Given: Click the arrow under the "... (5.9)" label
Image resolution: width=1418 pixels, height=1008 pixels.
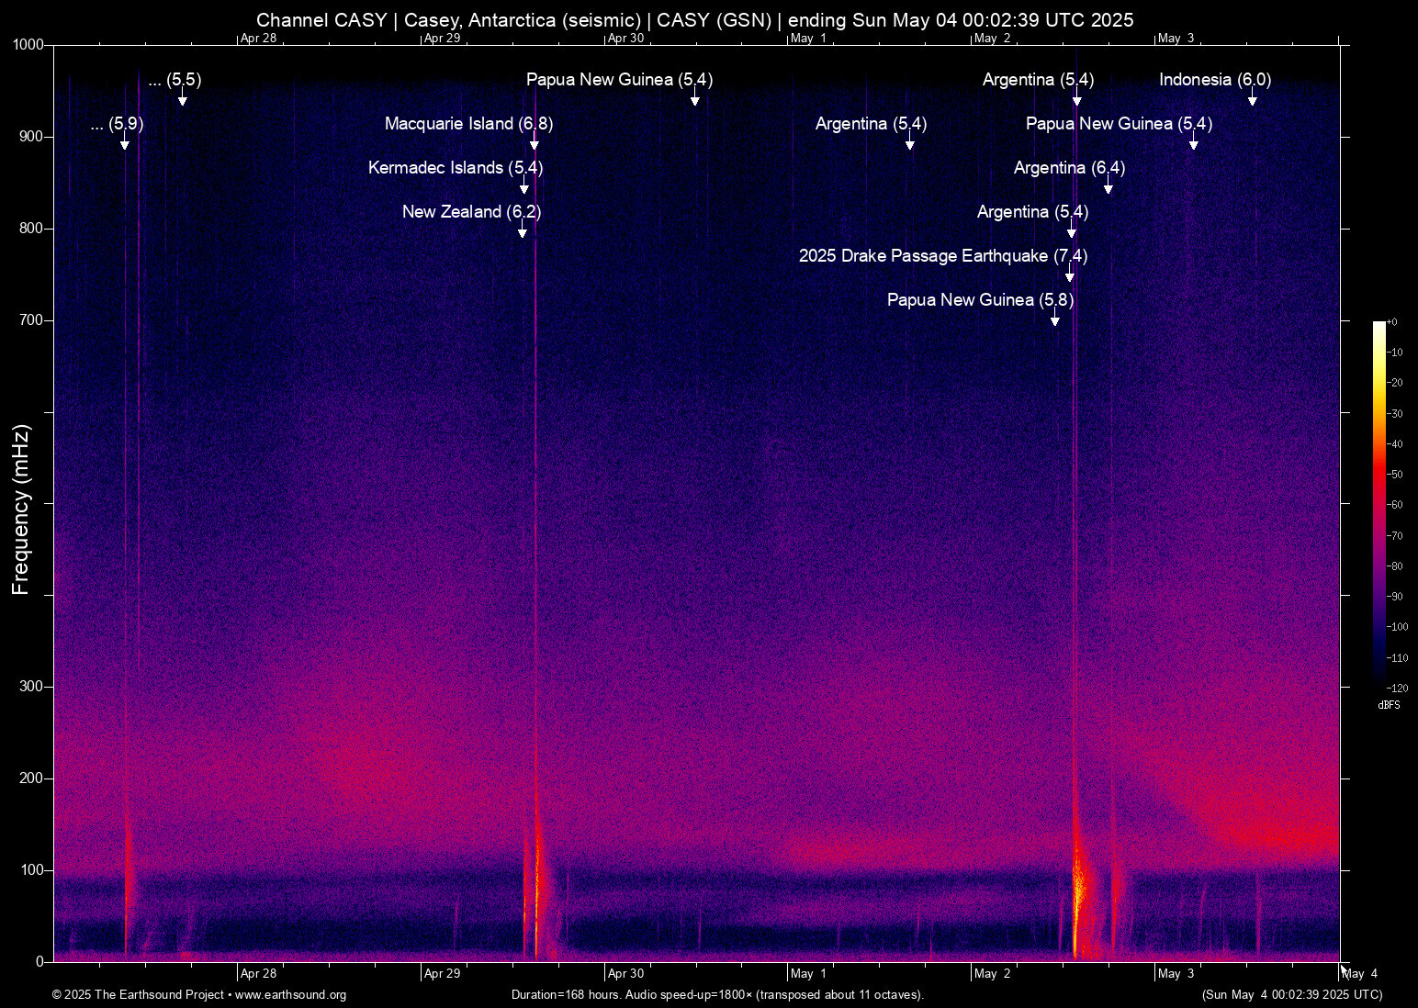Looking at the screenshot, I should pos(125,144).
